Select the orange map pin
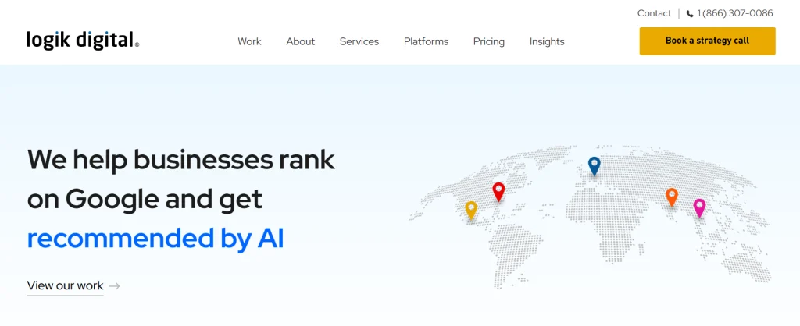This screenshot has width=800, height=326. pyautogui.click(x=672, y=197)
